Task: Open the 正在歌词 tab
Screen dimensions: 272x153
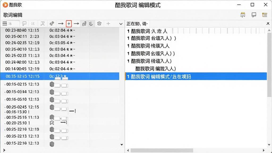Action: [x=137, y=24]
